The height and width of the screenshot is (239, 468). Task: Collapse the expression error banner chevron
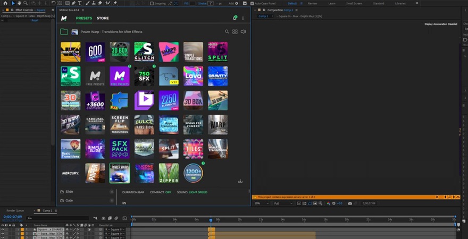[458, 197]
